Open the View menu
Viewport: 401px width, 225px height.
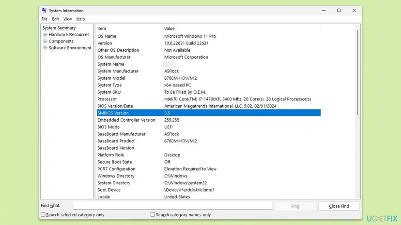67,19
